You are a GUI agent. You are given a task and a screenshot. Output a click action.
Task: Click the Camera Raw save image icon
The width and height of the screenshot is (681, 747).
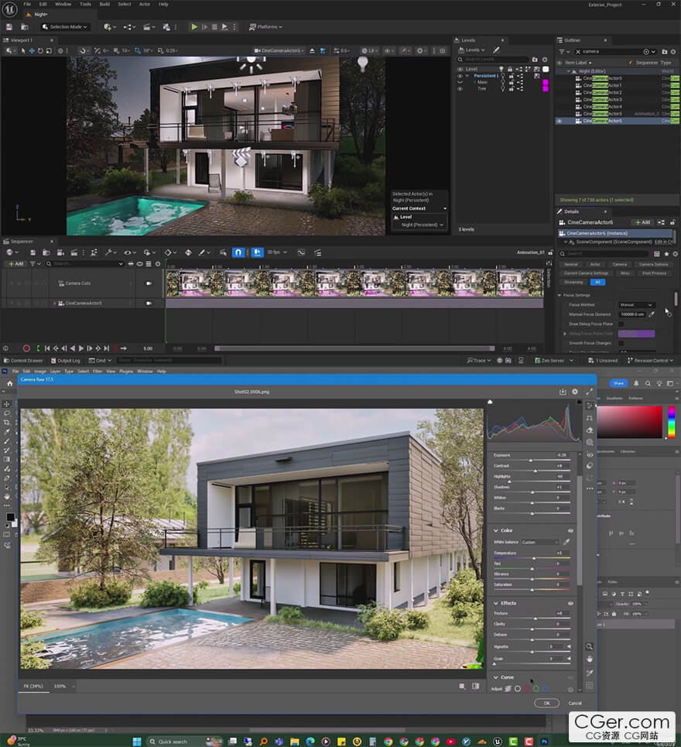pos(563,392)
